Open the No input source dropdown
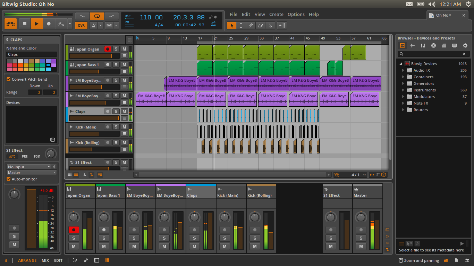Image resolution: width=474 pixels, height=266 pixels. tap(29, 167)
